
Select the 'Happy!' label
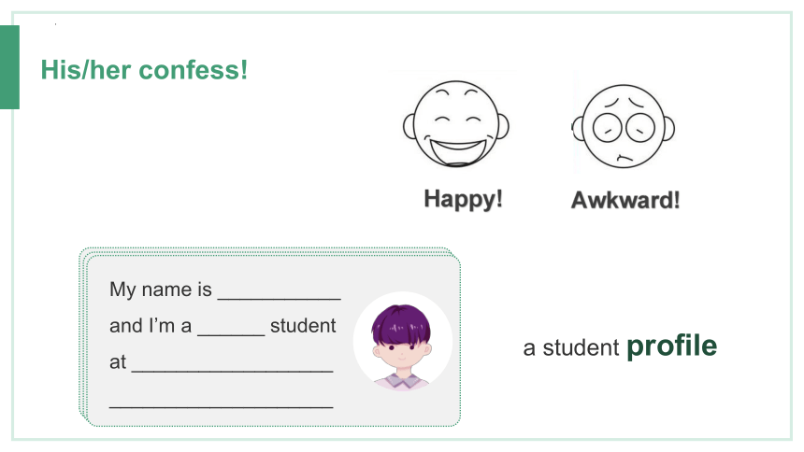pyautogui.click(x=463, y=199)
